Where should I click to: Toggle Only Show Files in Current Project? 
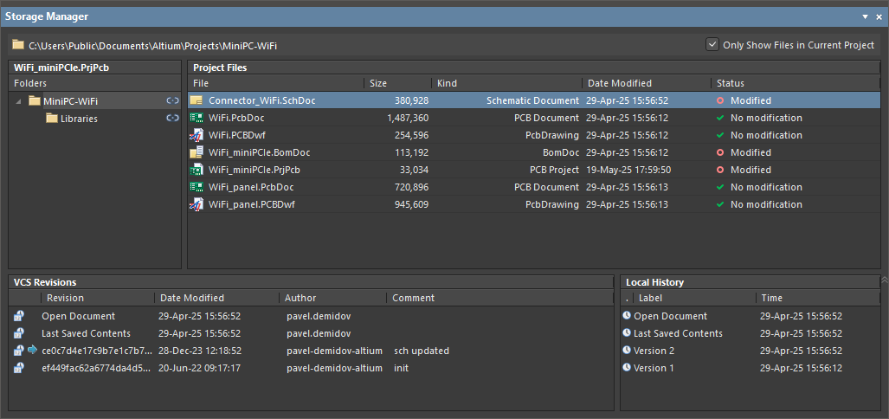pyautogui.click(x=712, y=45)
